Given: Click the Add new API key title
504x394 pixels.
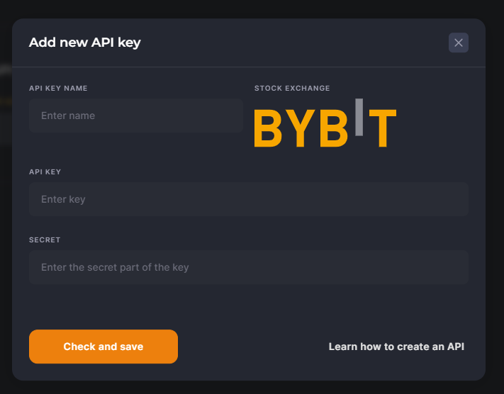Looking at the screenshot, I should [x=85, y=43].
